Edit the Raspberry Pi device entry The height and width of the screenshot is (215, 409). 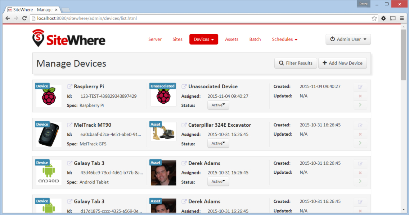[x=360, y=87]
